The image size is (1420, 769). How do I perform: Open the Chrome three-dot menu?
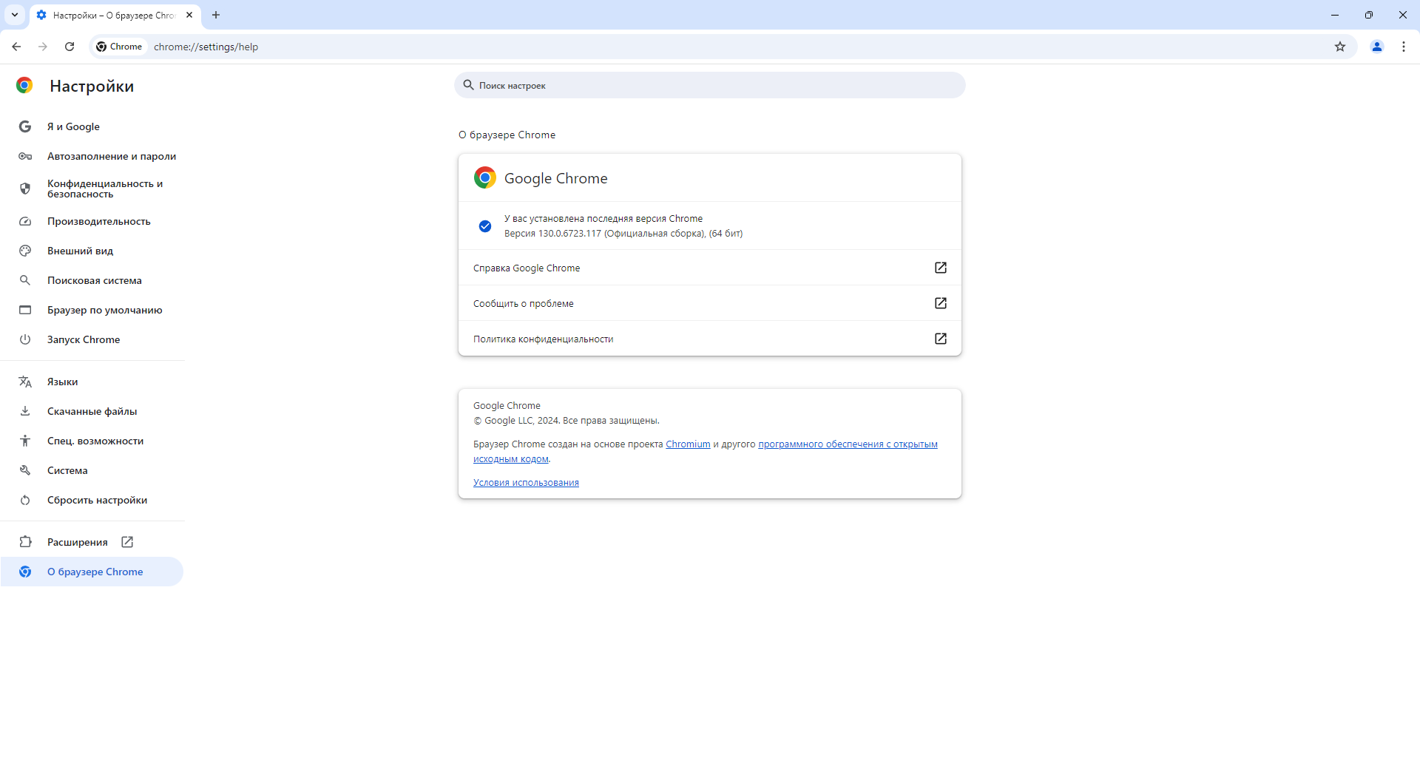point(1404,47)
